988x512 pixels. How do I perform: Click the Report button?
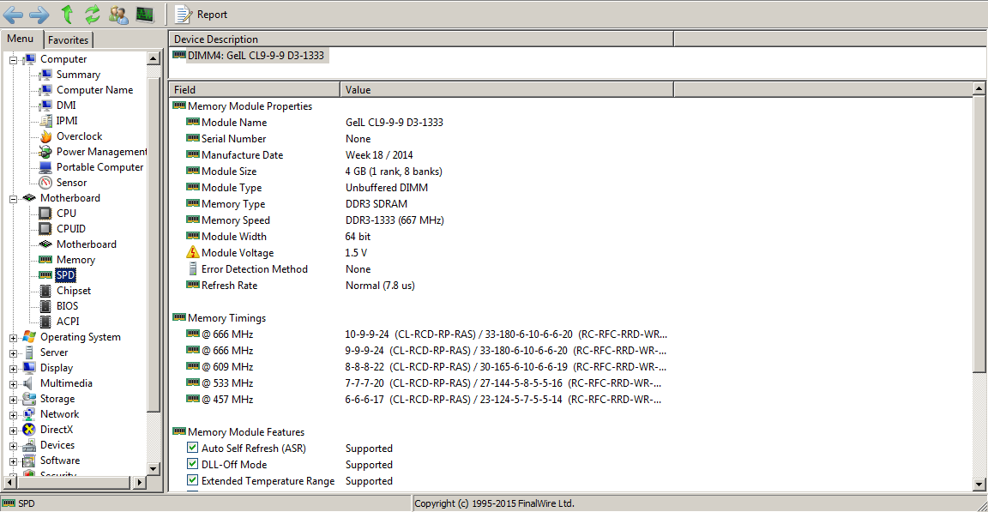[x=202, y=14]
